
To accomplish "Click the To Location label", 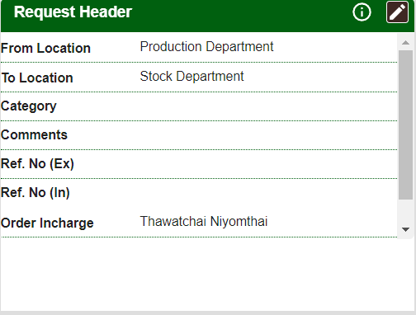I will [37, 78].
